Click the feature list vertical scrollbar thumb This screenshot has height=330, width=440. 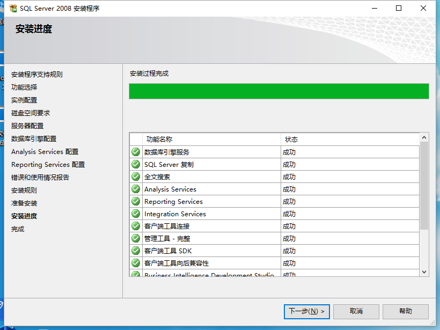(x=424, y=186)
